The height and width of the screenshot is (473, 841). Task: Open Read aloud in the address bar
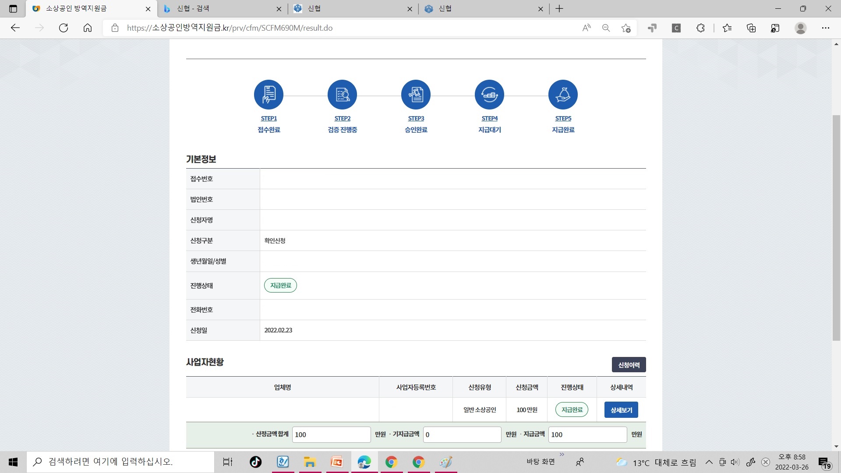tap(587, 28)
